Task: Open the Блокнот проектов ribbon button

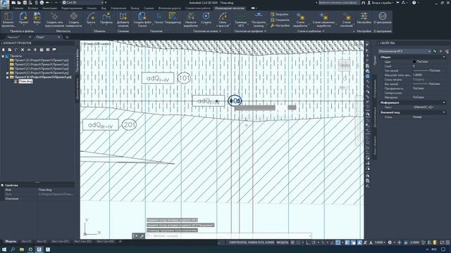Action: coord(8,19)
